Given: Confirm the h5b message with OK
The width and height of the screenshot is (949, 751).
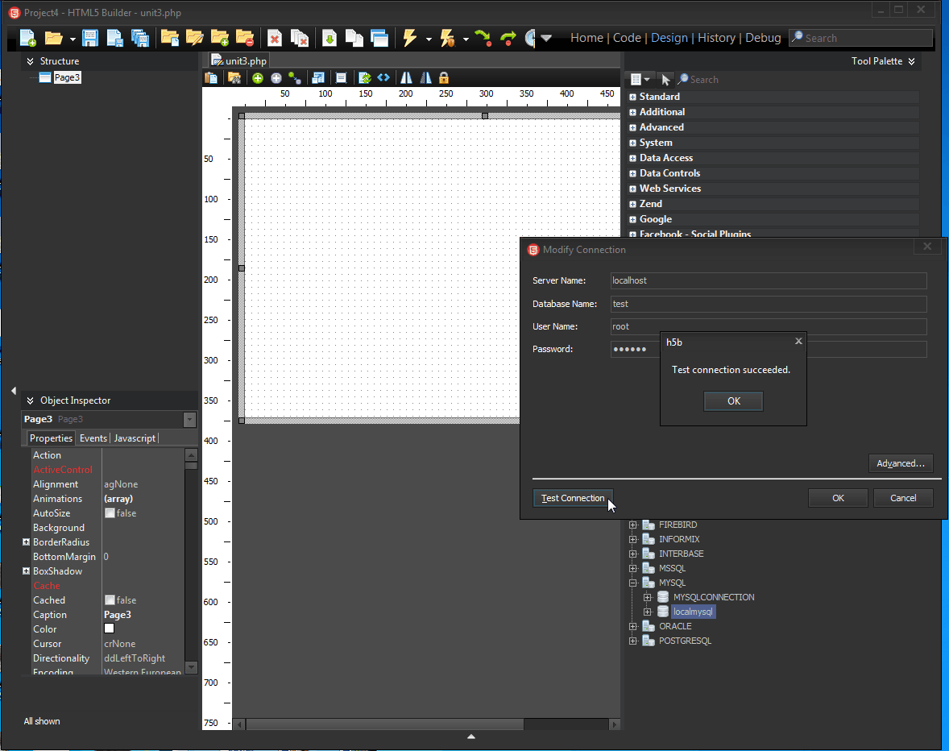Looking at the screenshot, I should click(x=734, y=401).
